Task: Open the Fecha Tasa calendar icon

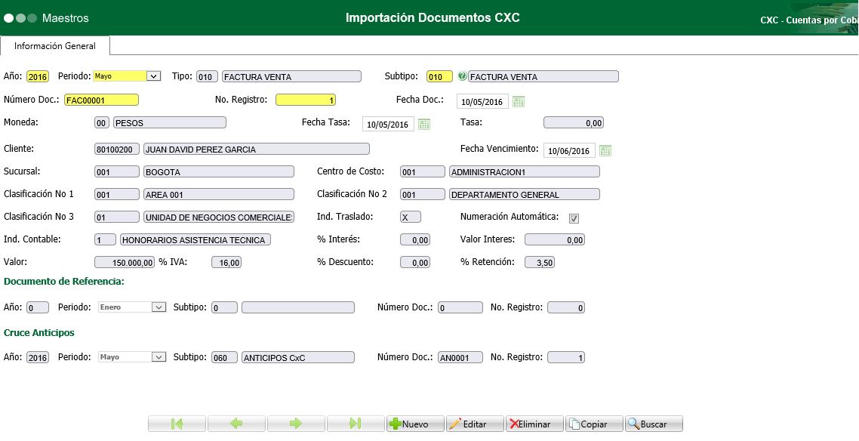Action: pyautogui.click(x=424, y=125)
